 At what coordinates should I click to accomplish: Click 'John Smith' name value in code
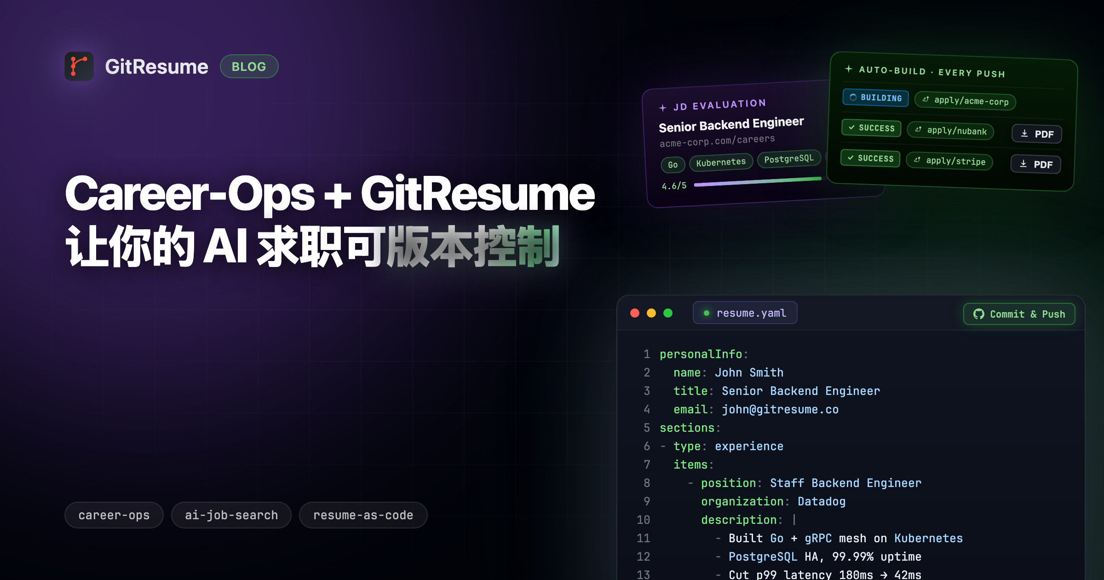[x=749, y=372]
